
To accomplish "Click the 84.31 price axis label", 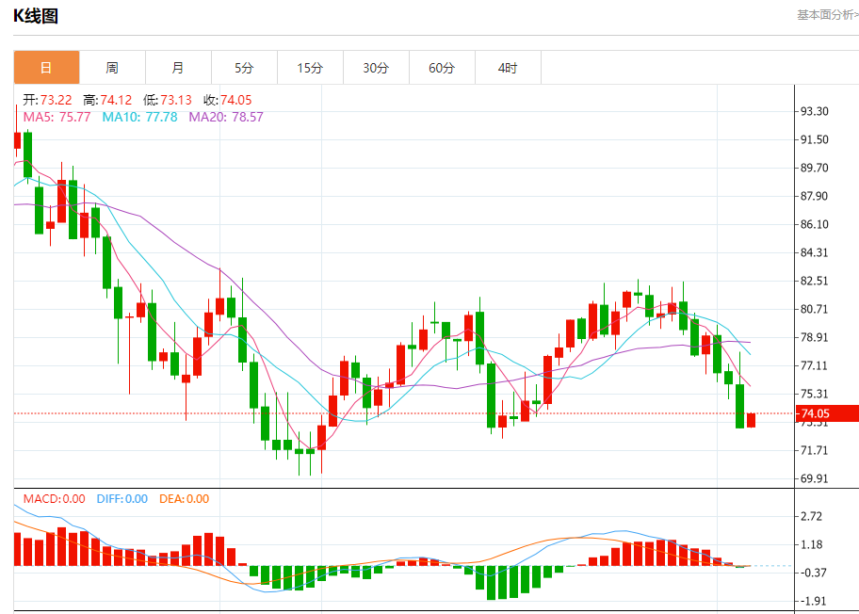I will 814,252.
